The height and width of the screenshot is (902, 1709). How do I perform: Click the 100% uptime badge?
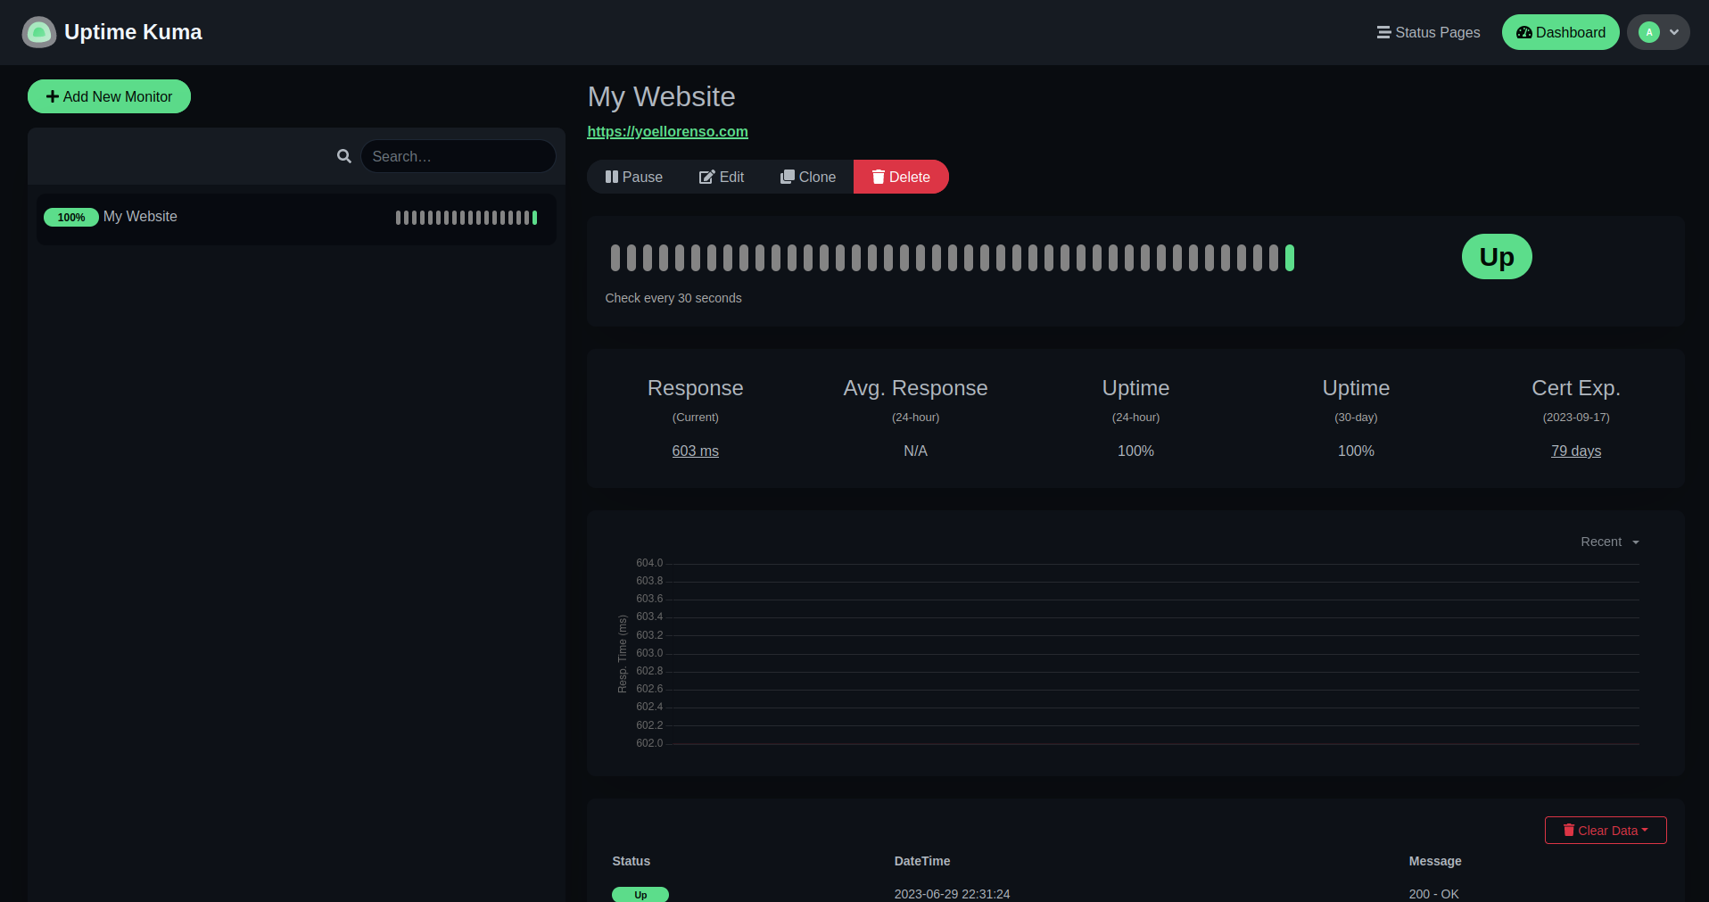[x=71, y=217]
